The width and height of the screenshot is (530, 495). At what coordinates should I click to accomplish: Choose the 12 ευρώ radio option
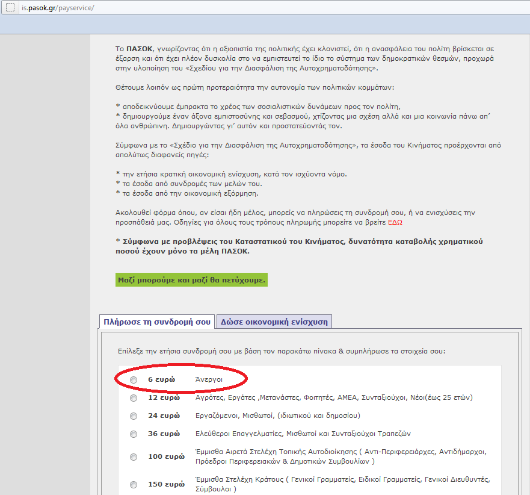pyautogui.click(x=133, y=398)
